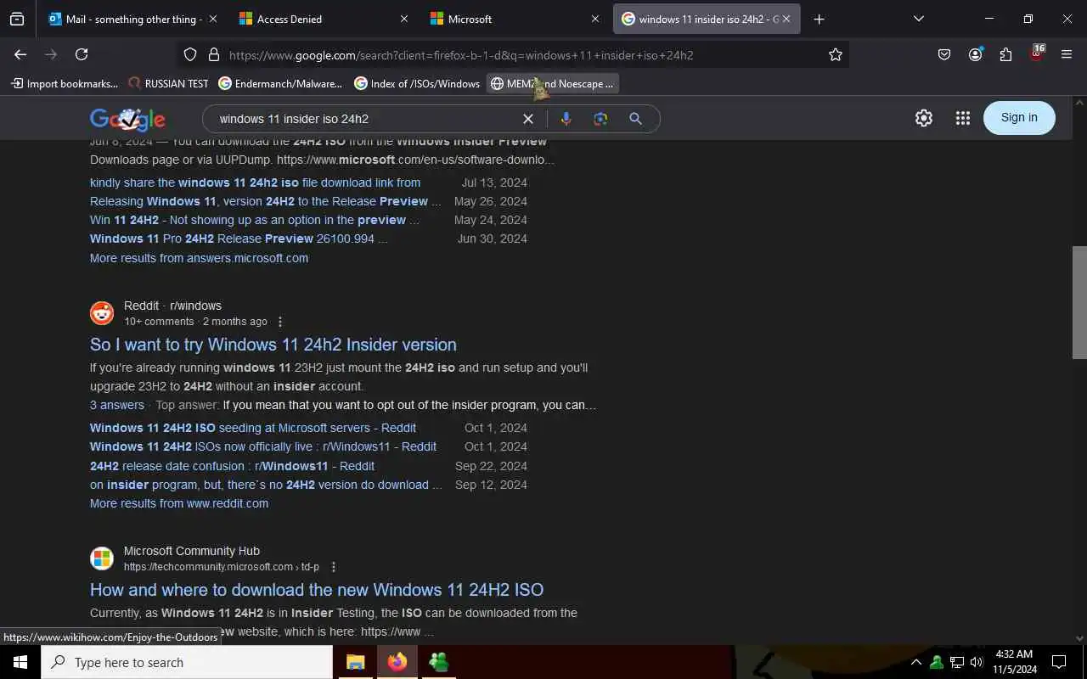Viewport: 1087px width, 679px height.
Task: Open "24H2 release date confusion" Reddit link
Action: (x=232, y=466)
